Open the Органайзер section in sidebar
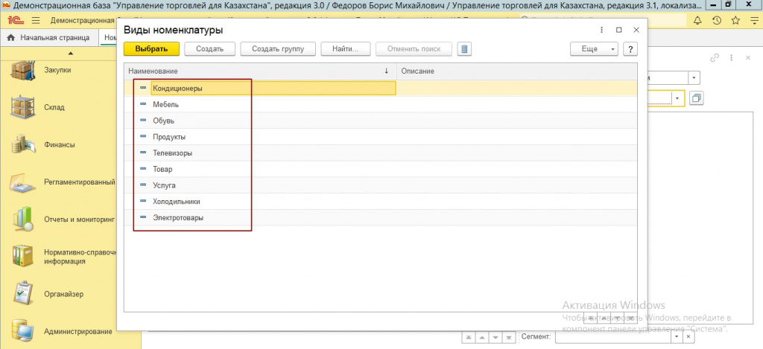Viewport: 763px width, 349px height. [x=58, y=294]
